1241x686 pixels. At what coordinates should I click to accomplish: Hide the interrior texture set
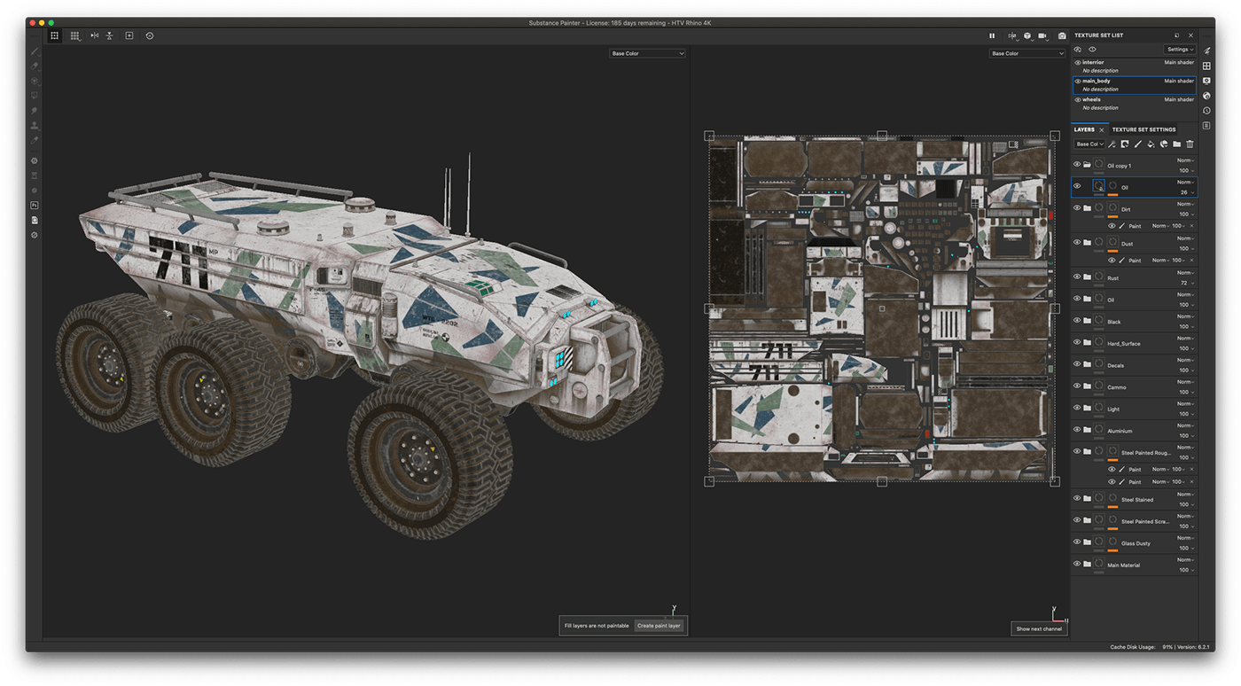coord(1078,61)
